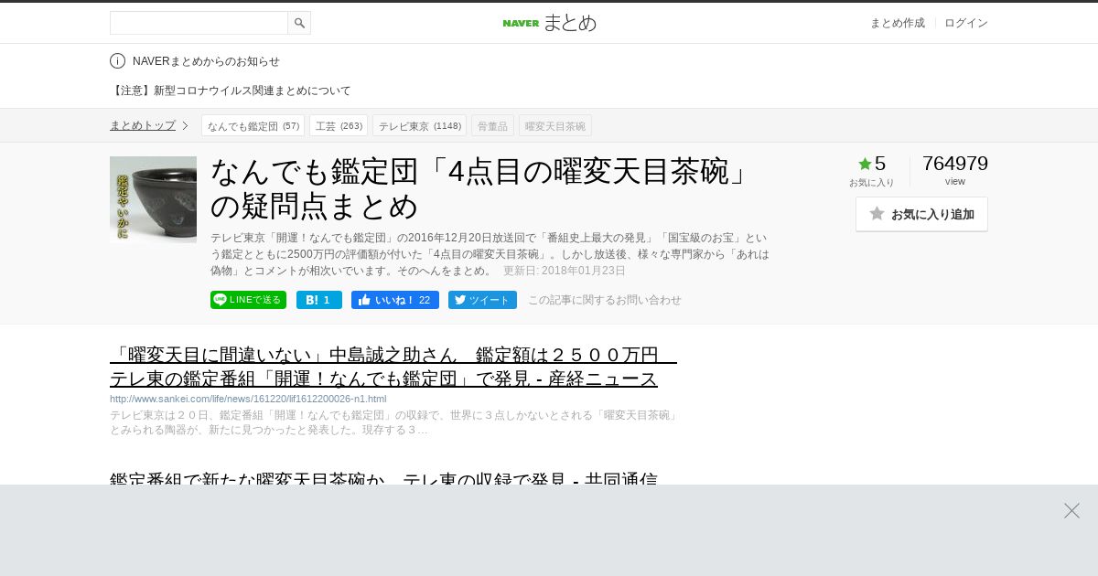1098x576 pixels.
Task: Click the 764979 view count
Action: coord(955,164)
